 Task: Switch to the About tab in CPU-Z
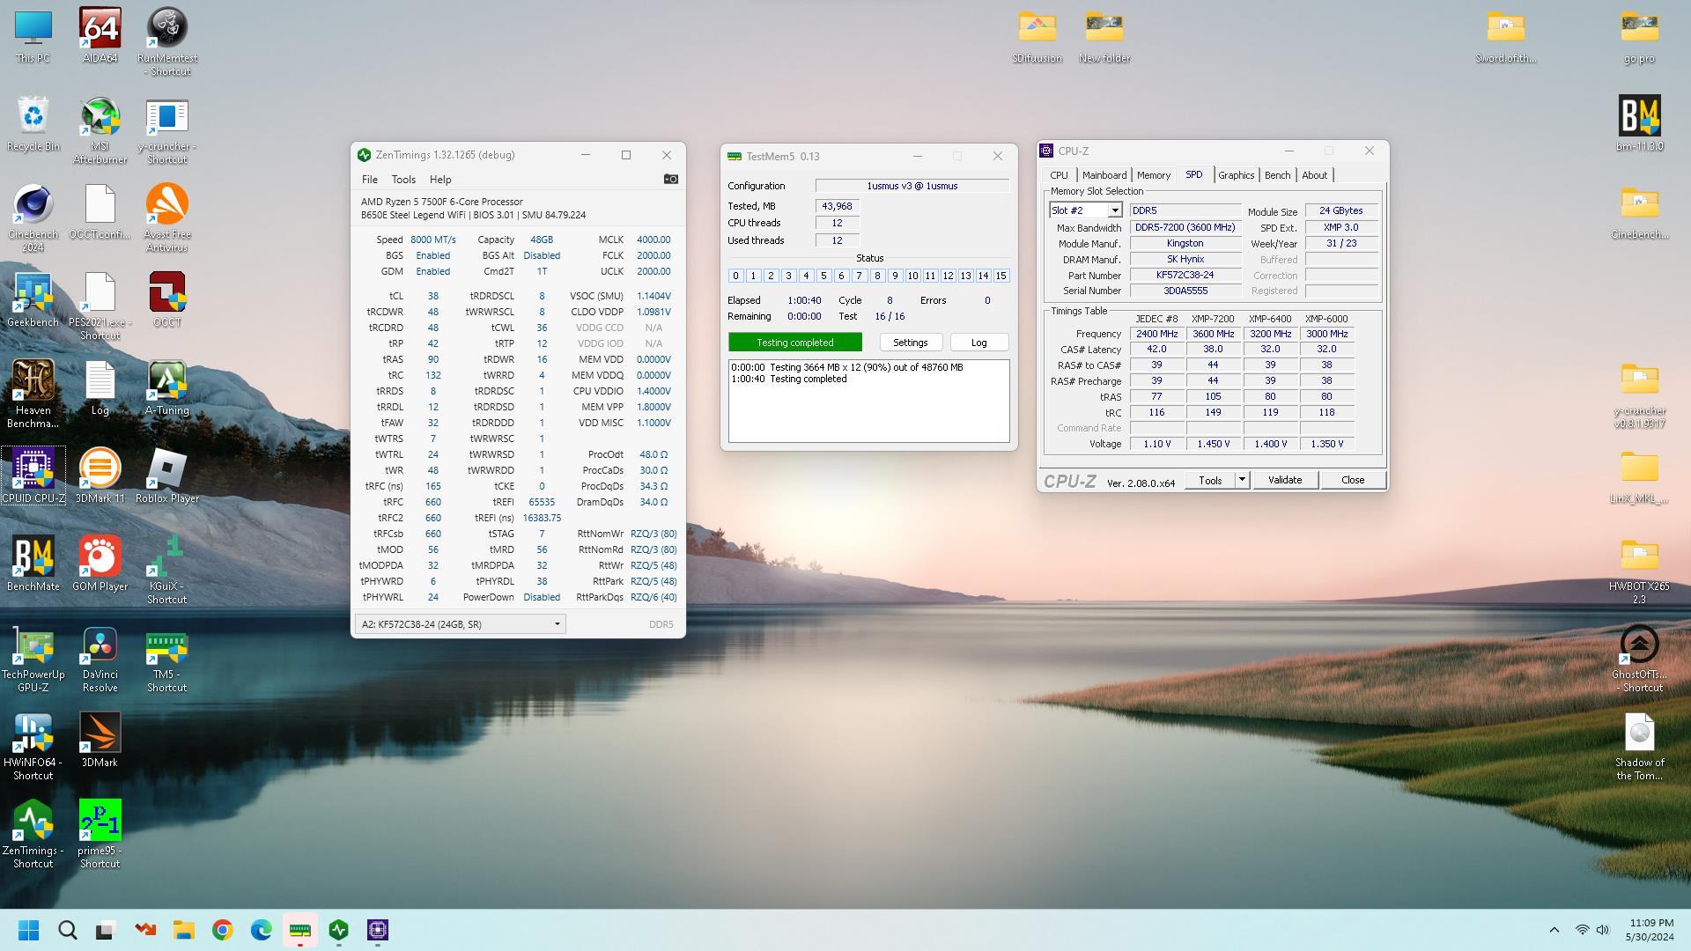1314,175
